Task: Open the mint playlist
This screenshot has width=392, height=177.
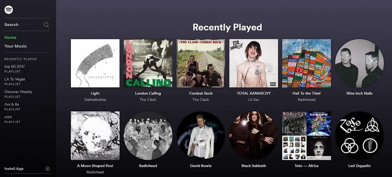Action: click(12, 119)
